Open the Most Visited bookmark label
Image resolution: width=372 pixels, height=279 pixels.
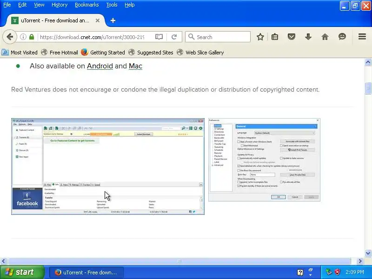pos(24,53)
